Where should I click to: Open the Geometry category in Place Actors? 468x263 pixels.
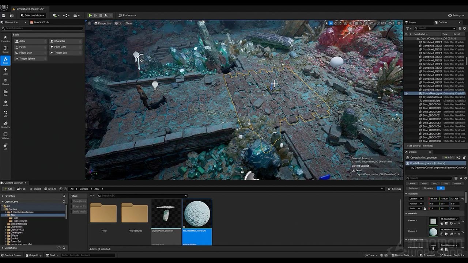coord(5,124)
